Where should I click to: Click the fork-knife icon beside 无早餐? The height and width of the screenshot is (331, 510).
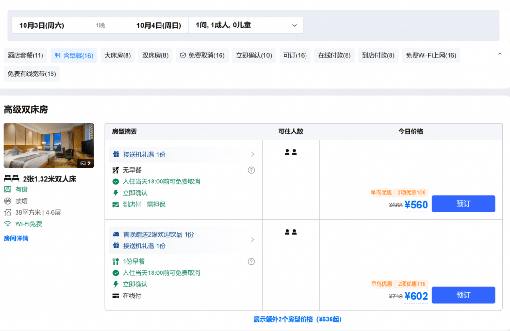point(116,170)
